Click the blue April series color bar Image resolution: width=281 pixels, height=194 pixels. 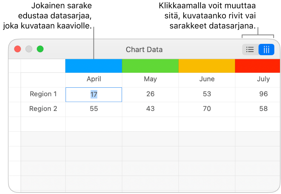[x=94, y=66]
